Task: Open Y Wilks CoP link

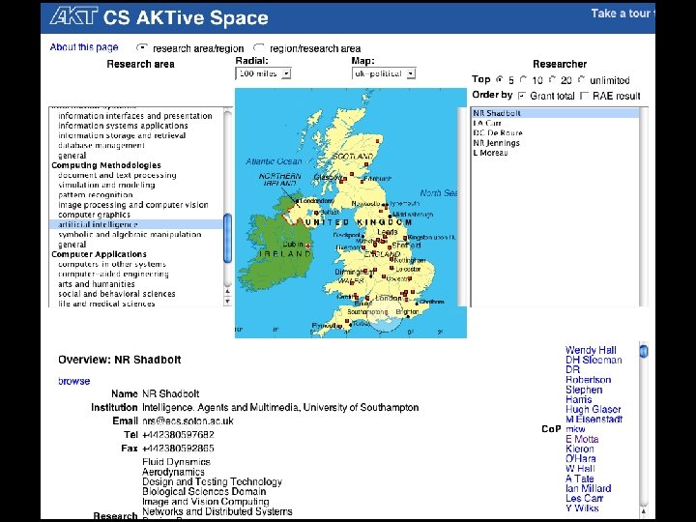Action: pyautogui.click(x=582, y=508)
